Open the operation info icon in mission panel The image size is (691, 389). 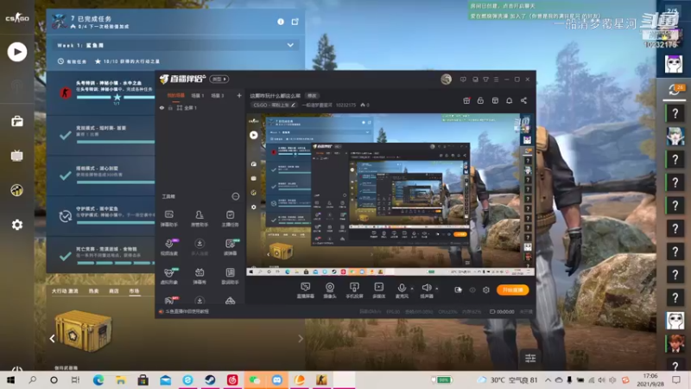point(281,22)
